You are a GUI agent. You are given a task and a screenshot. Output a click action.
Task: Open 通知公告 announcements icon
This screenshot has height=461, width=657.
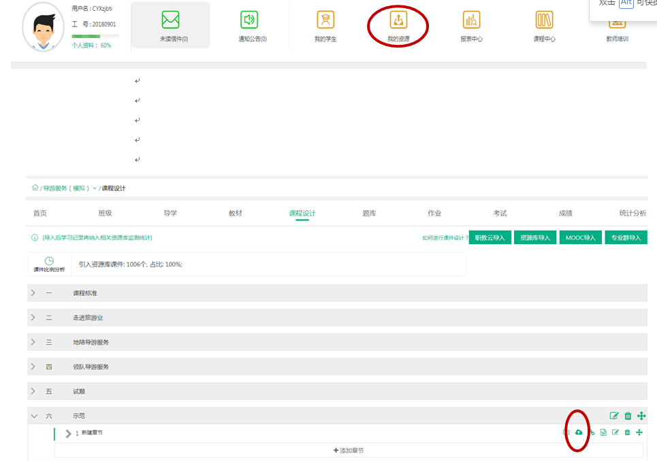pyautogui.click(x=249, y=20)
